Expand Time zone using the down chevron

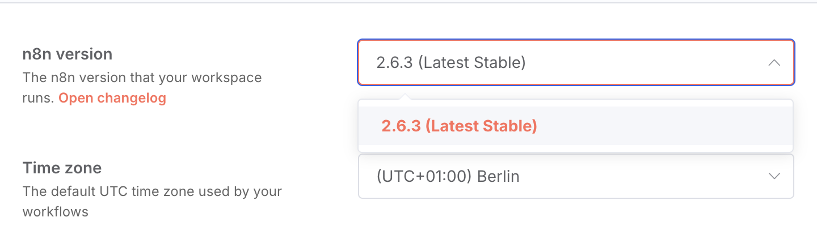[774, 176]
